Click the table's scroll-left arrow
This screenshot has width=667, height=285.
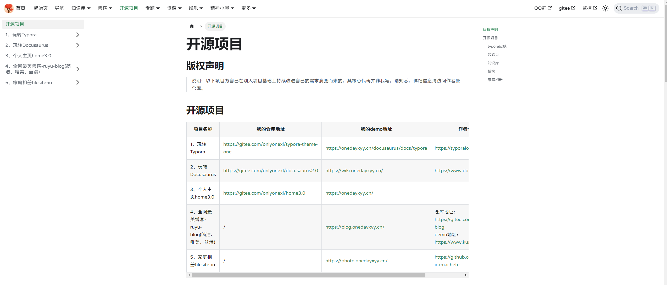click(189, 275)
